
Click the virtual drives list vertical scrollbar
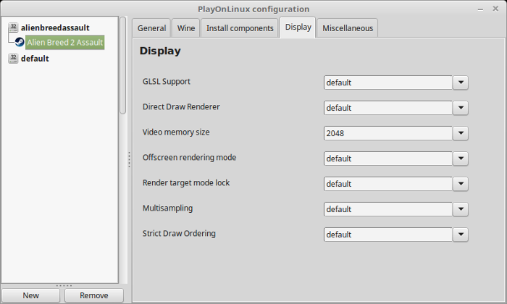pyautogui.click(x=123, y=65)
